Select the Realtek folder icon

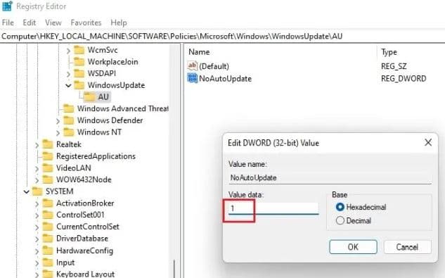coord(48,144)
